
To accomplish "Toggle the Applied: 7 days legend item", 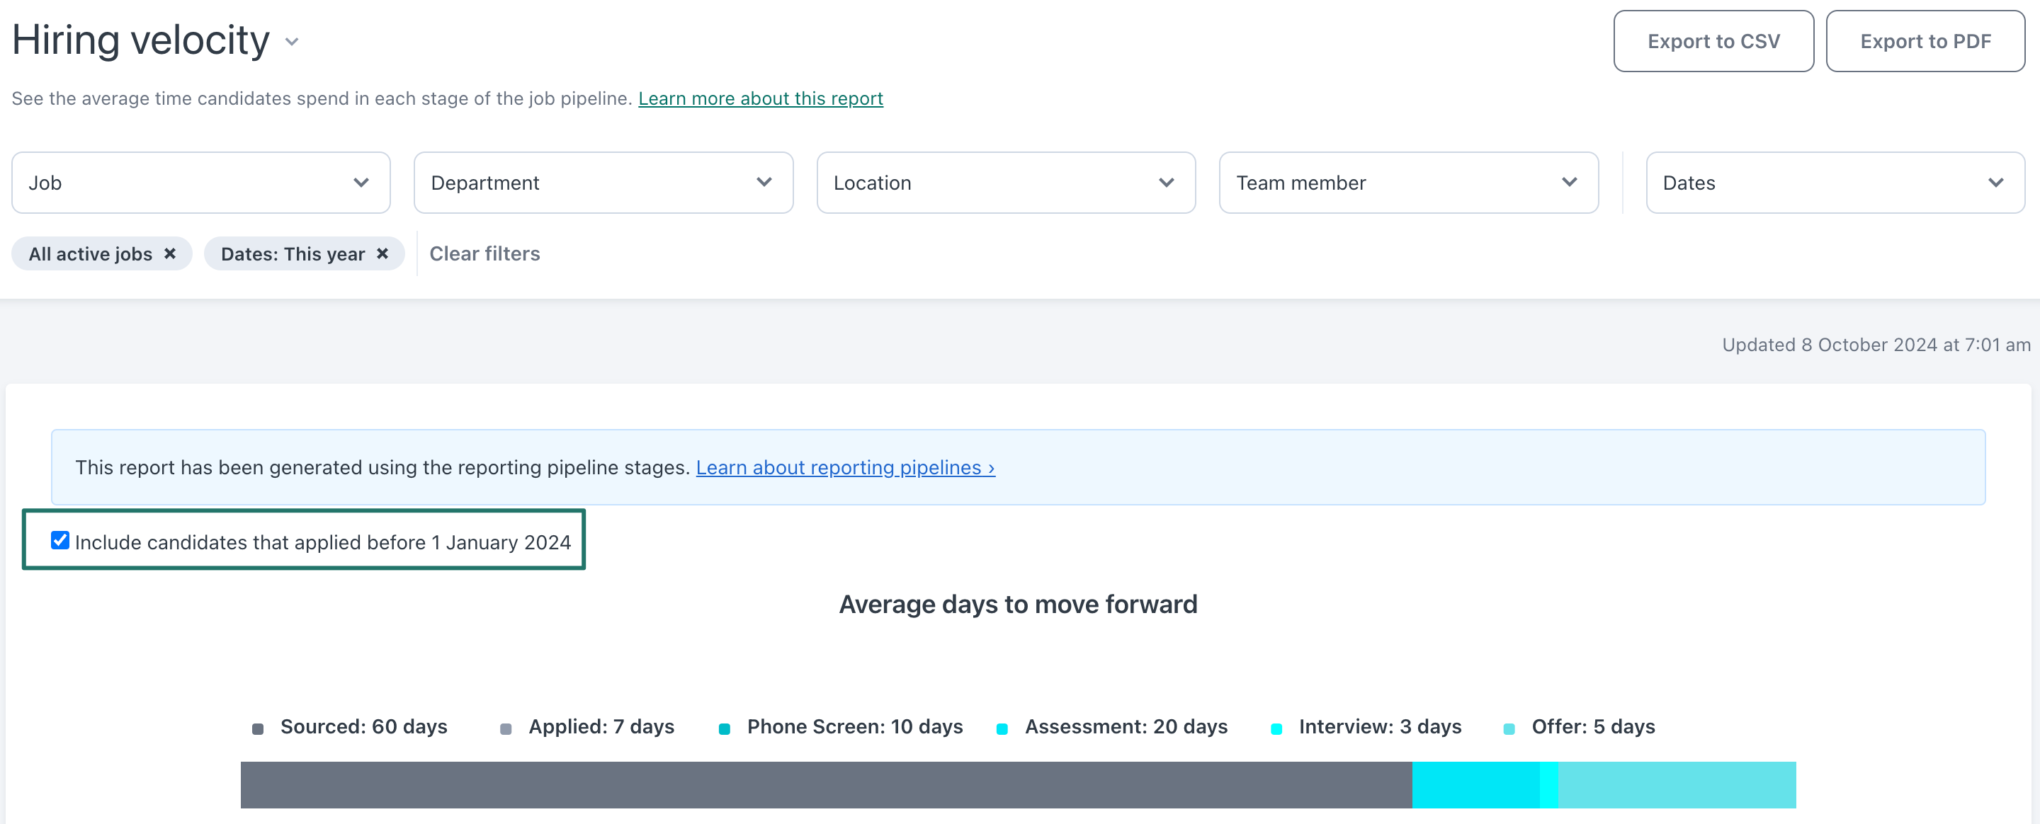I will pyautogui.click(x=588, y=726).
